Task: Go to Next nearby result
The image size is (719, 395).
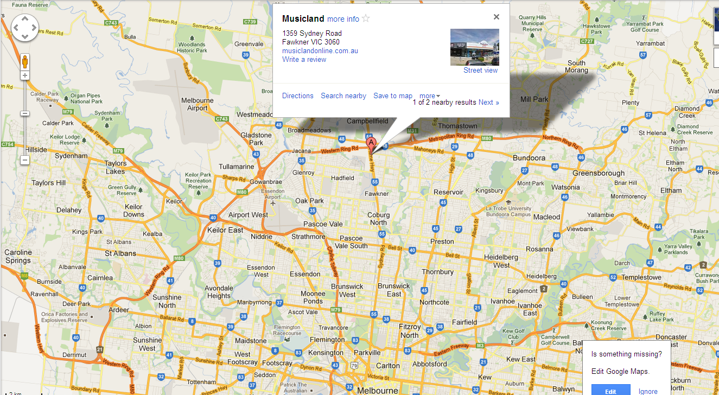Action: point(488,103)
